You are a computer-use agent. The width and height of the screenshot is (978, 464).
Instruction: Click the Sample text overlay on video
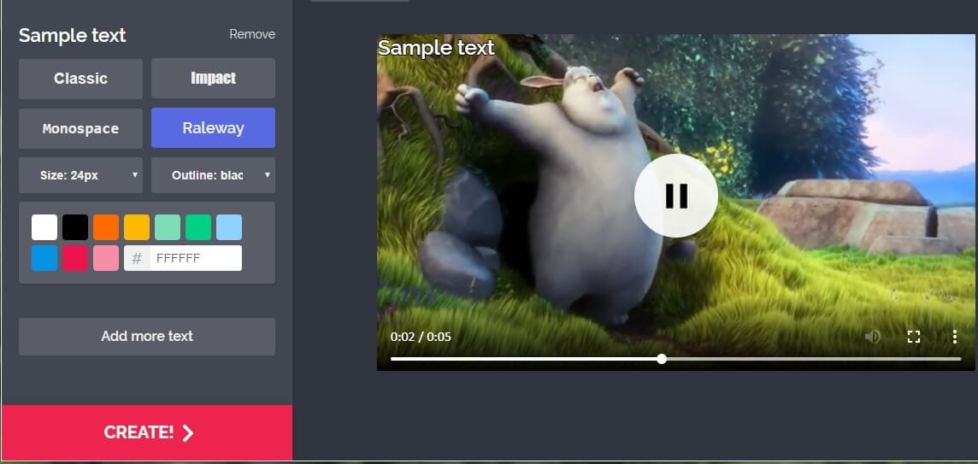point(436,48)
